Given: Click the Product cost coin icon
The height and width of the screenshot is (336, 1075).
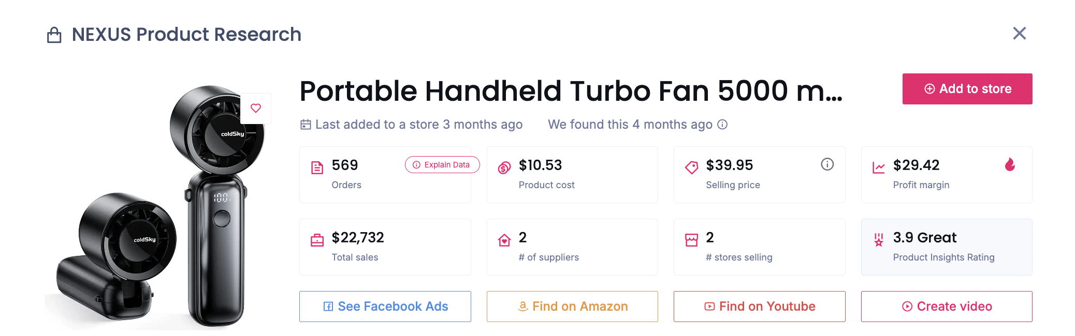Looking at the screenshot, I should tap(504, 167).
